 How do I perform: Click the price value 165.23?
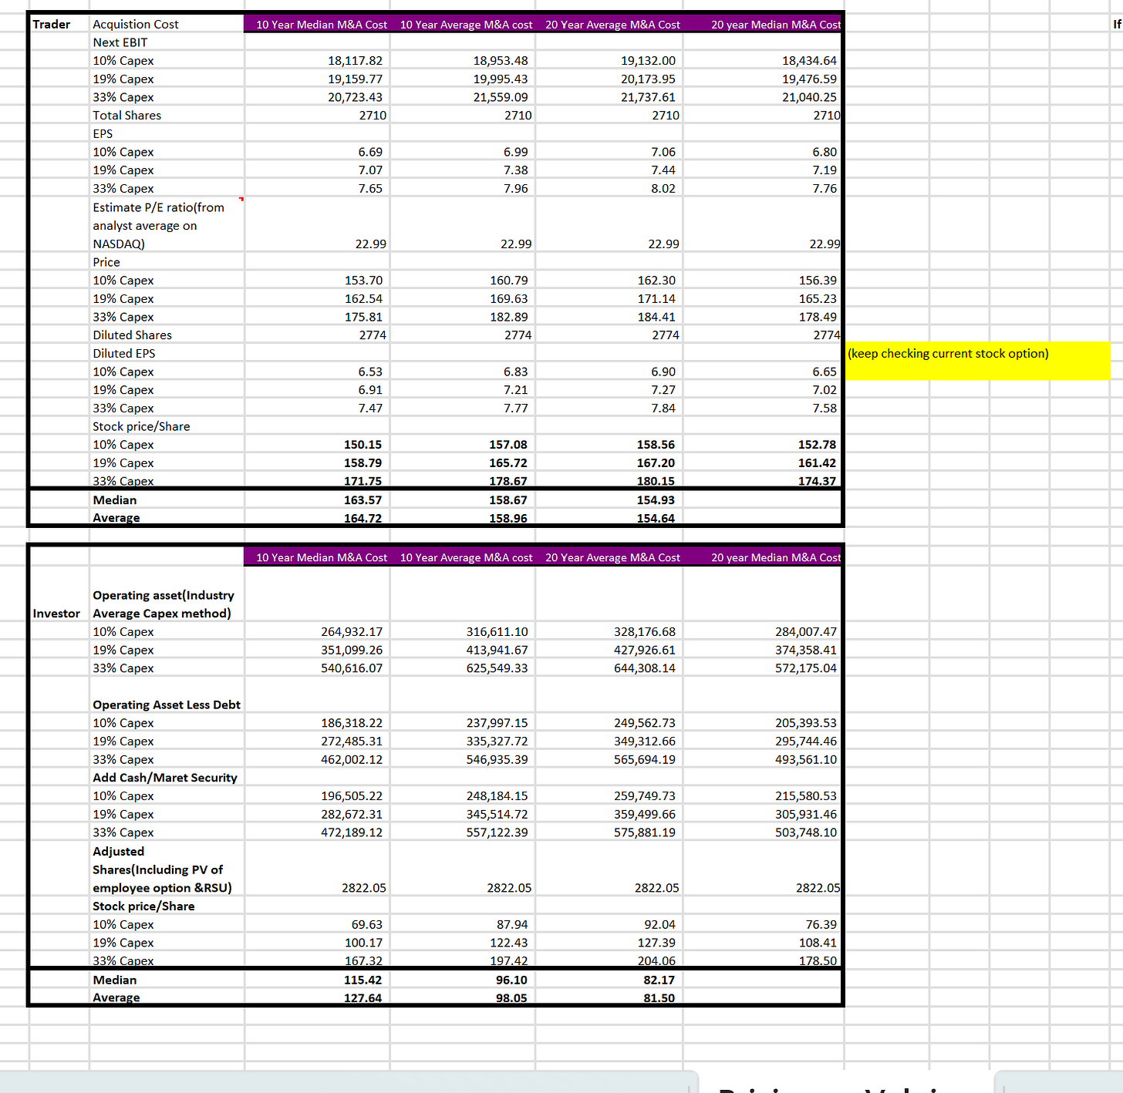818,299
